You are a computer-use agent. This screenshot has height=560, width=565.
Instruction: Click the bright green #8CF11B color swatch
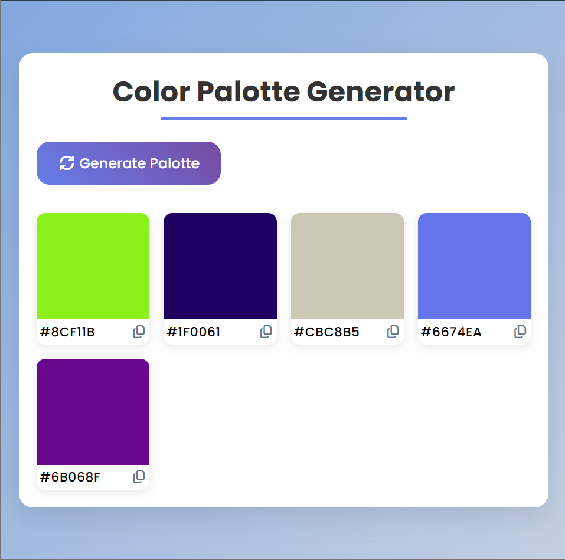(93, 266)
